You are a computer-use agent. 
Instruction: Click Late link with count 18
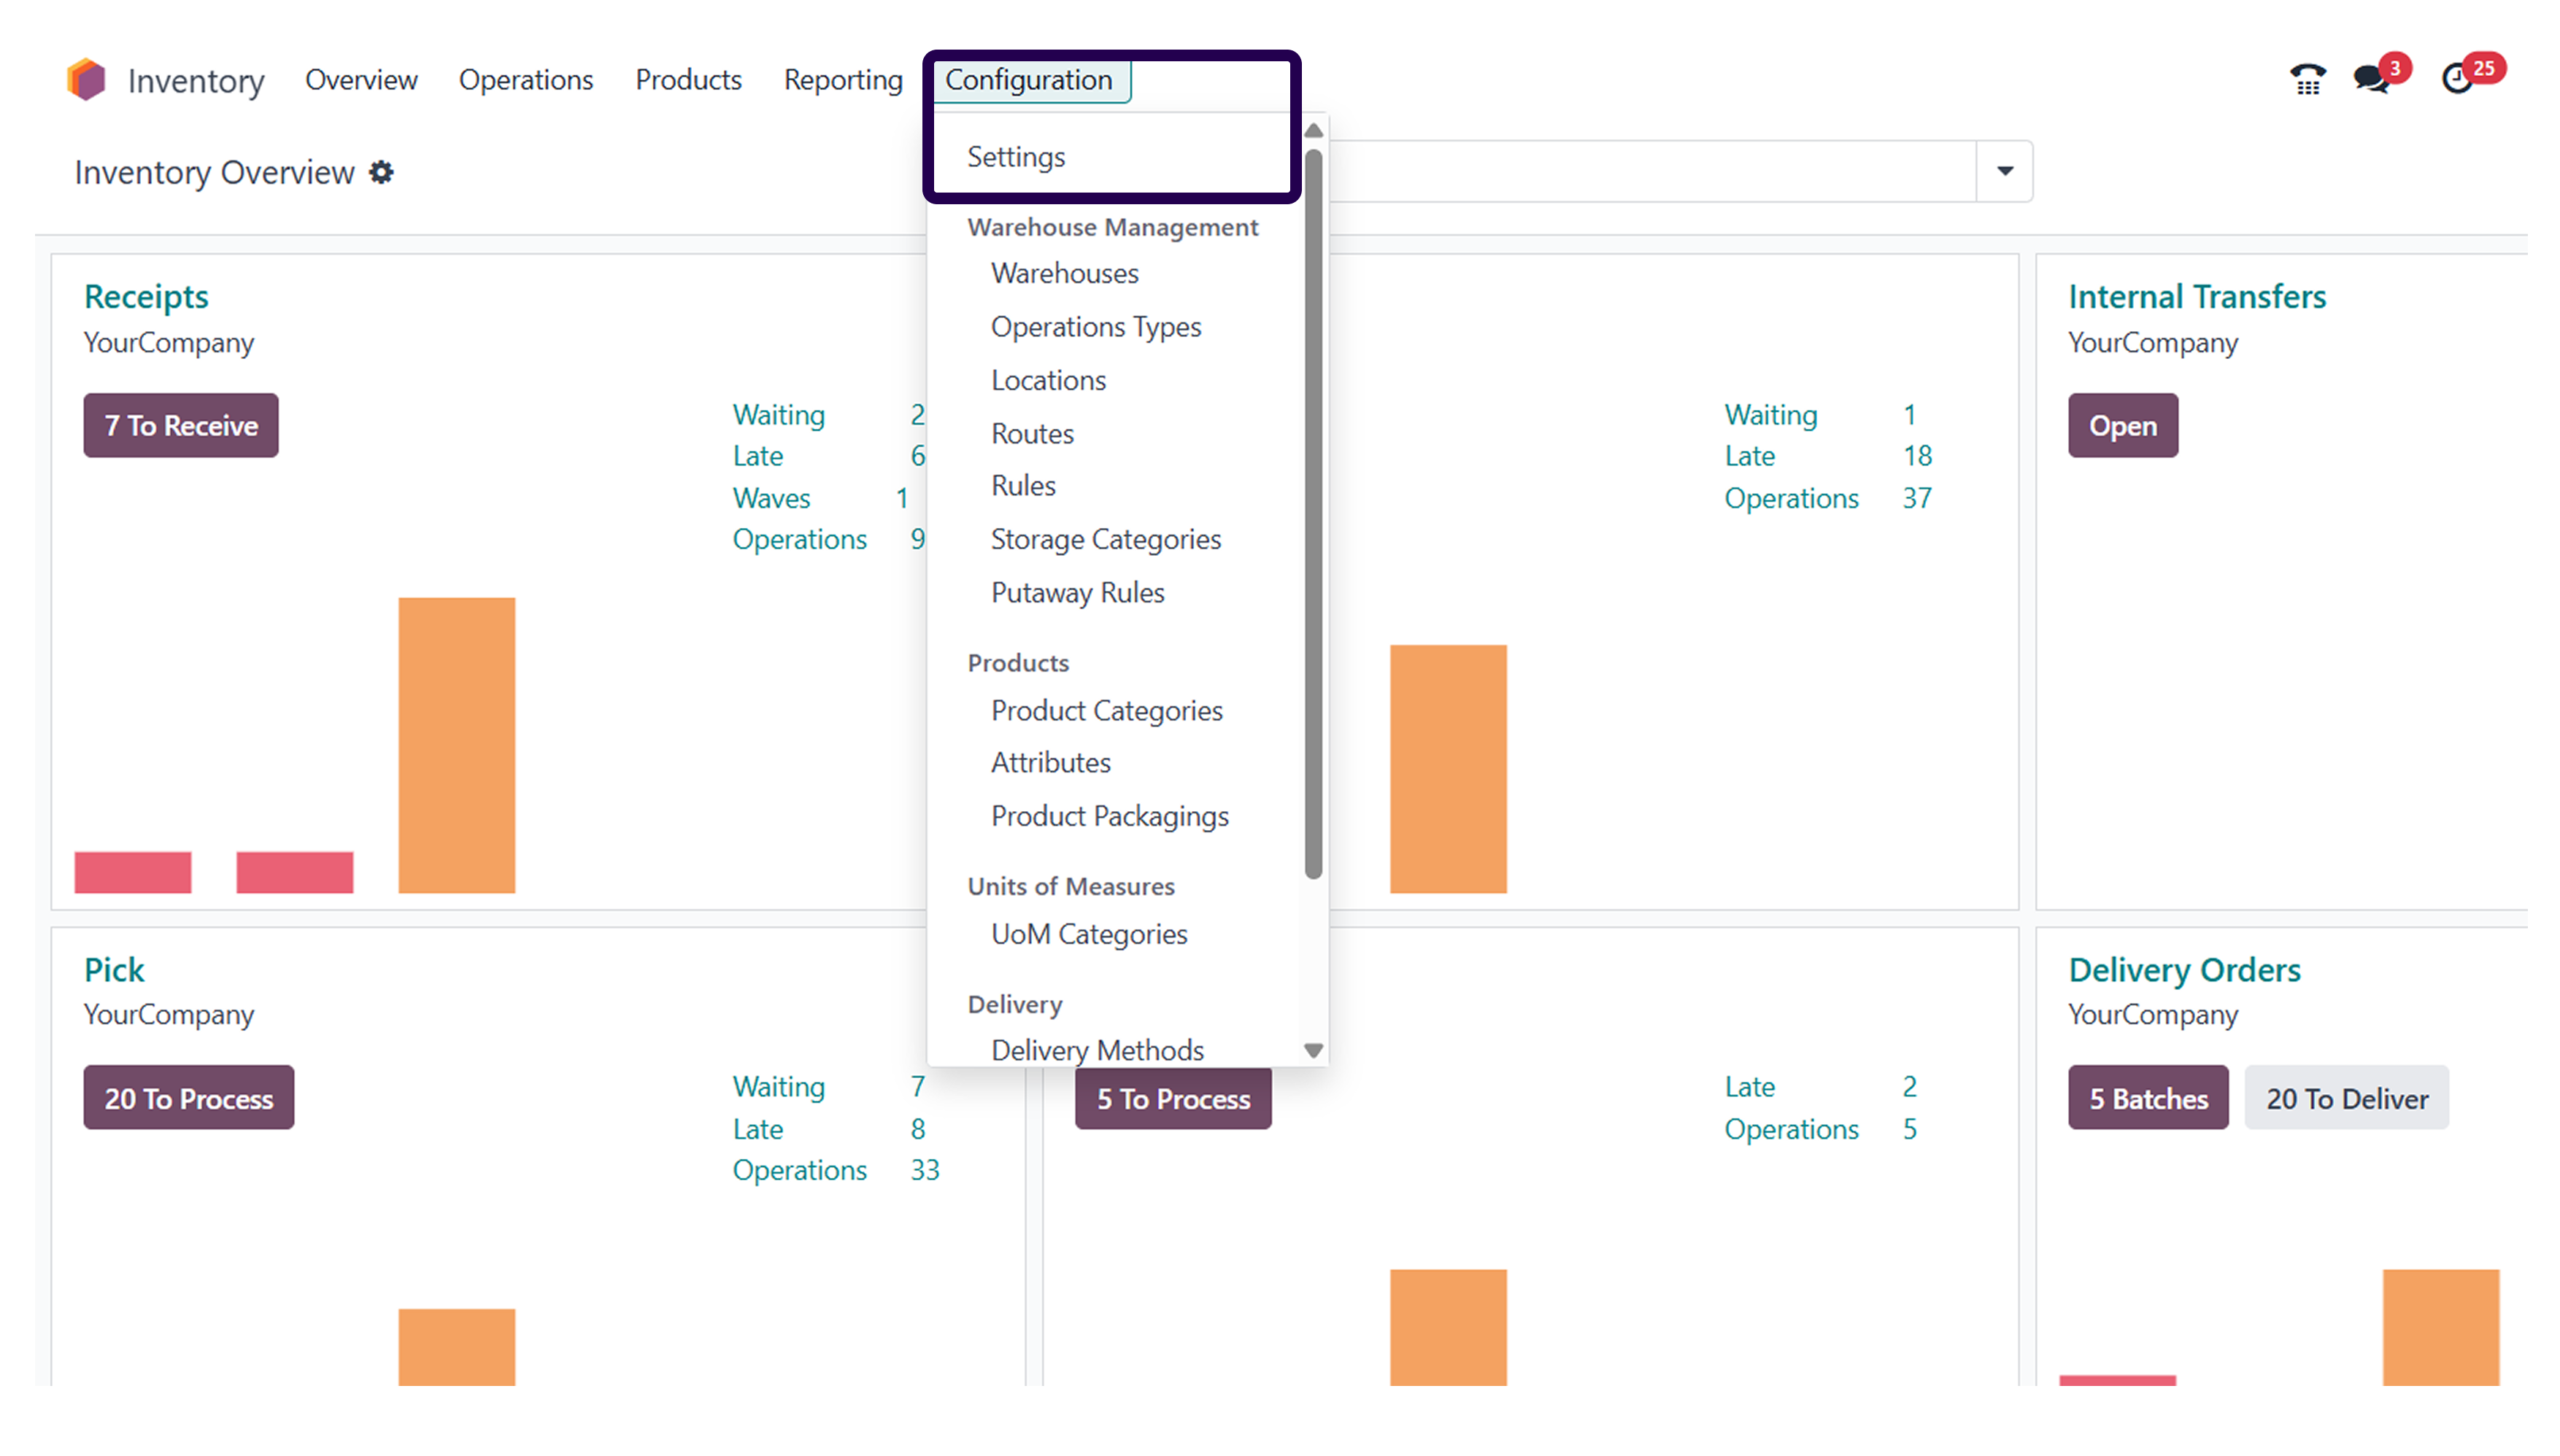coord(1750,456)
